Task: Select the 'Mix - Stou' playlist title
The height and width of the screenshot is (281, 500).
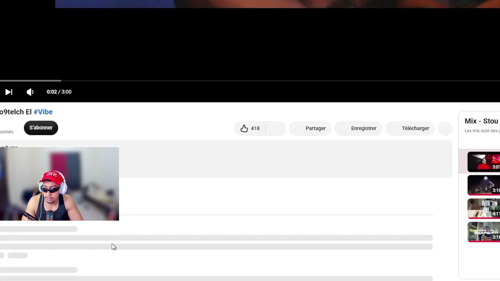Action: coord(482,121)
